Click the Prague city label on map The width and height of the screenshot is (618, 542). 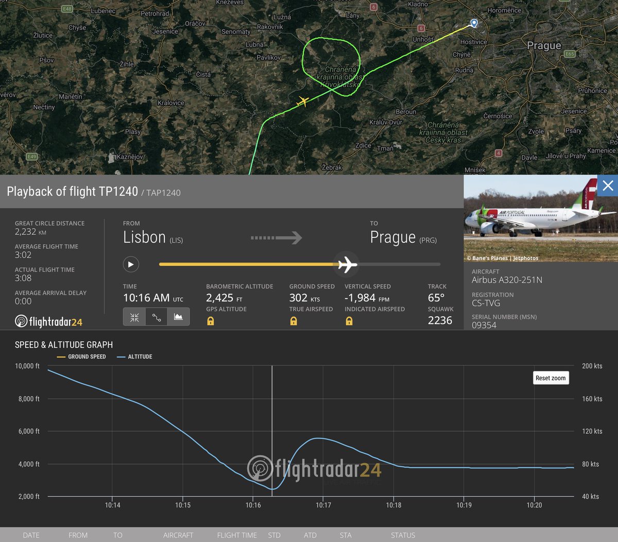coord(544,45)
